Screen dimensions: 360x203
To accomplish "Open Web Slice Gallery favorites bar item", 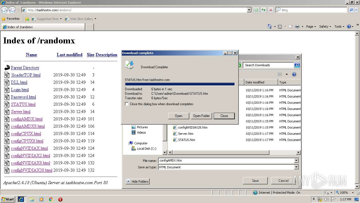I will tap(80, 19).
